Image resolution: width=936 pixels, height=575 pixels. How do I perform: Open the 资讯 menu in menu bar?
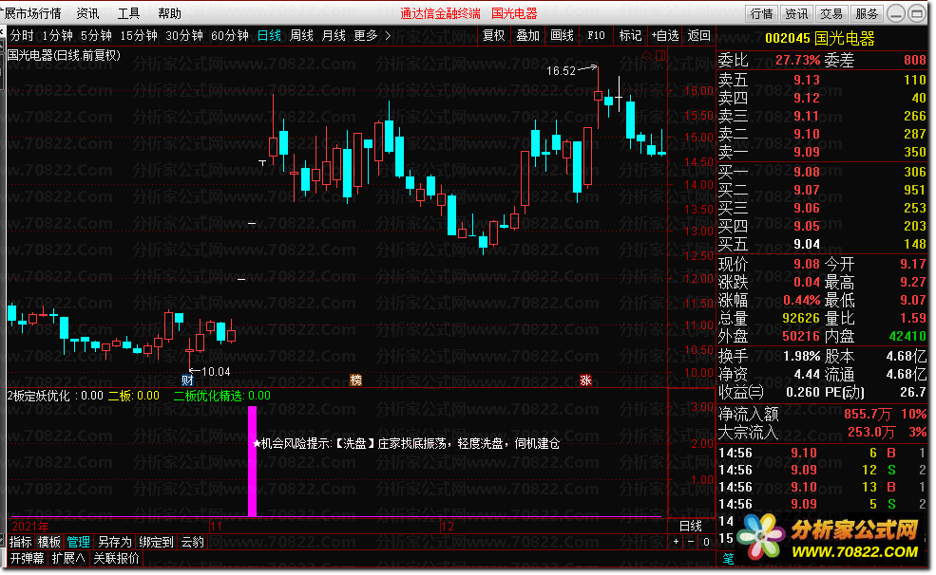87,13
